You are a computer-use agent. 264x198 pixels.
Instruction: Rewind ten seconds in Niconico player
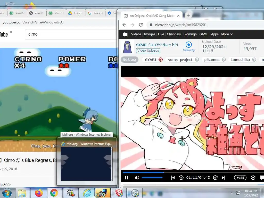tap(181, 178)
